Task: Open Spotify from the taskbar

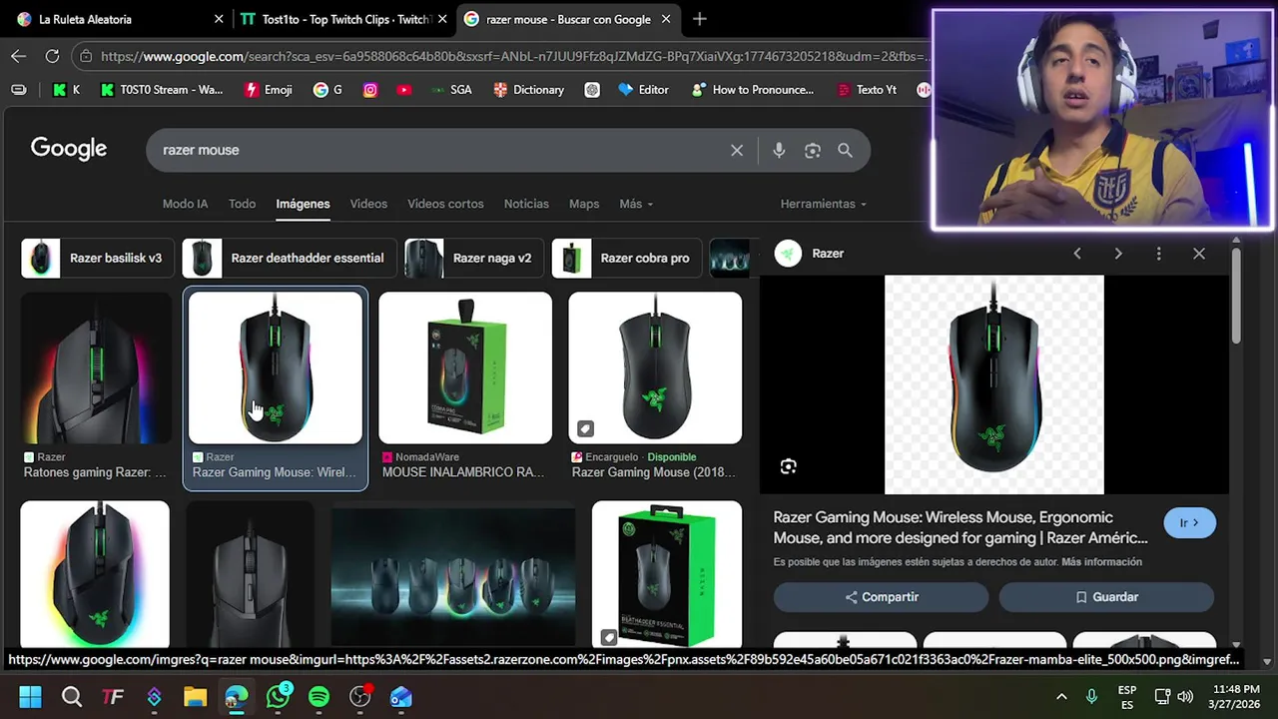Action: [x=319, y=697]
